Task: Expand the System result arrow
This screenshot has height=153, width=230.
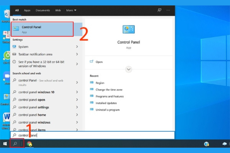Action: pyautogui.click(x=77, y=46)
